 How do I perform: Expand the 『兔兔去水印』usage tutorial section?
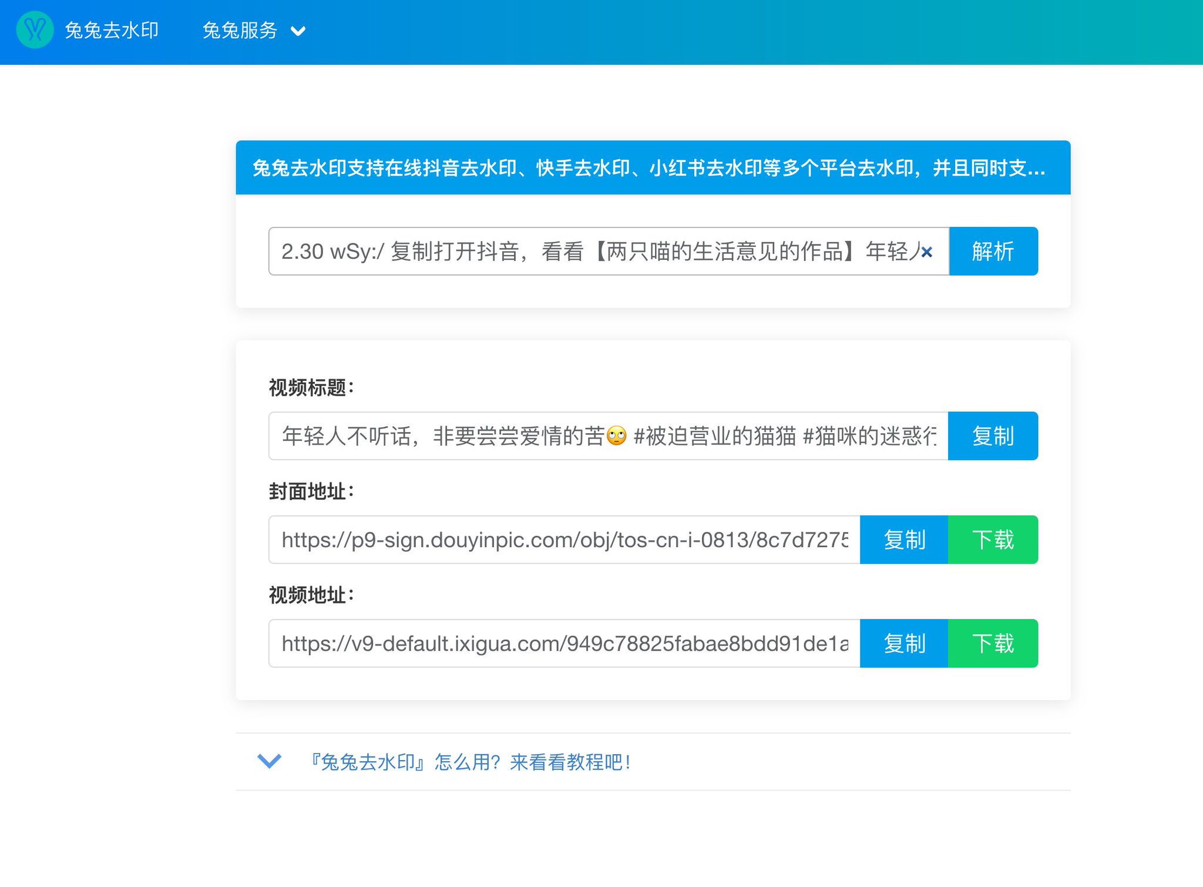pyautogui.click(x=468, y=762)
